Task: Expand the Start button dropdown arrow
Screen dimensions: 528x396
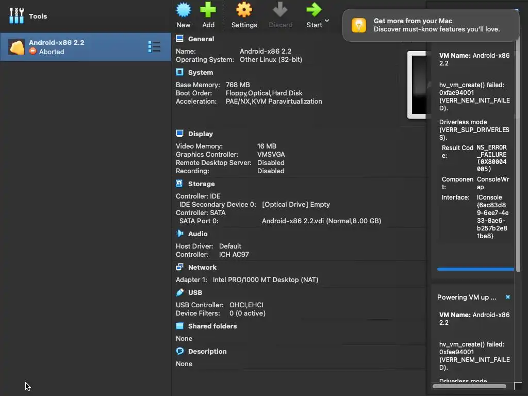Action: pyautogui.click(x=326, y=21)
